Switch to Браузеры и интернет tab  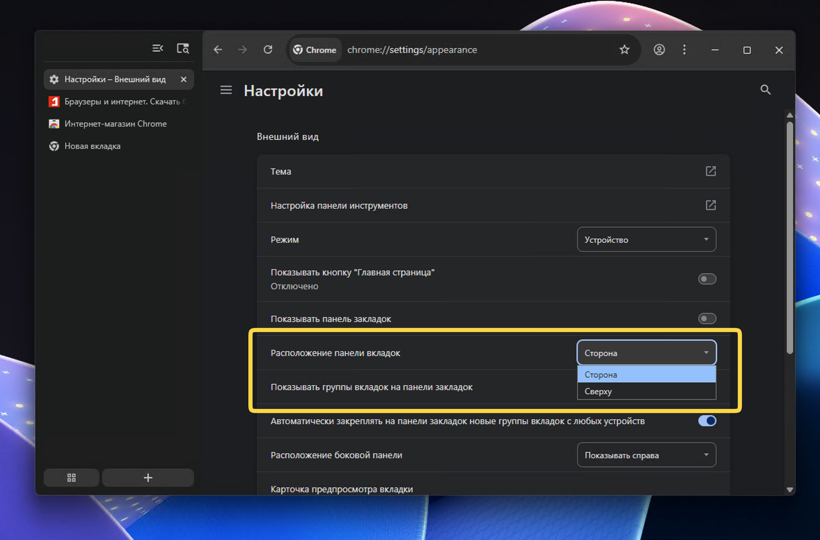(x=119, y=102)
